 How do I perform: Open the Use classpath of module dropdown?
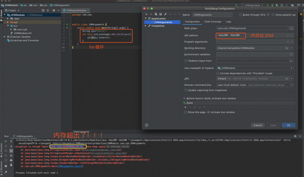click(x=255, y=68)
